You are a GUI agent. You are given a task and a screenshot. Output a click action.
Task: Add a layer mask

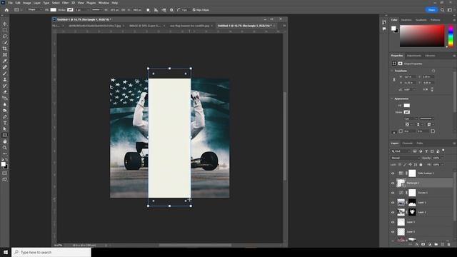(x=423, y=244)
